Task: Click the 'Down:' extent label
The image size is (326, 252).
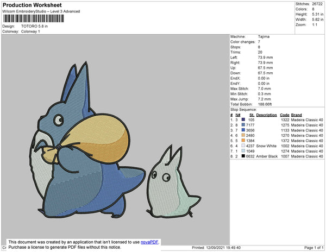Action: [236, 73]
